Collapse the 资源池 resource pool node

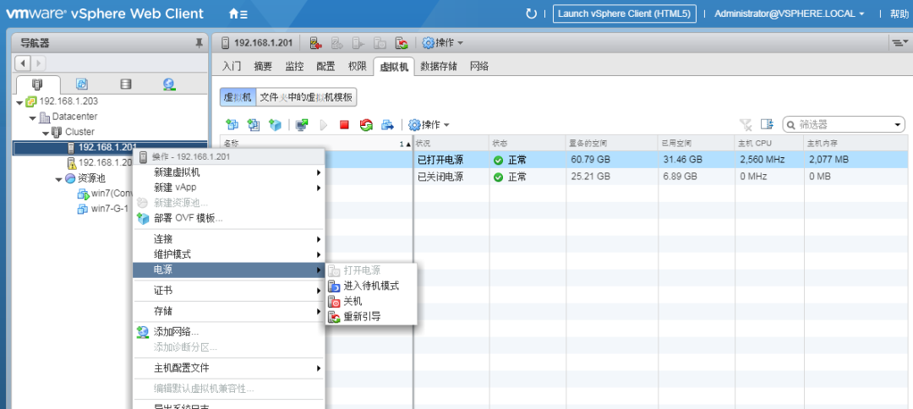pyautogui.click(x=58, y=178)
